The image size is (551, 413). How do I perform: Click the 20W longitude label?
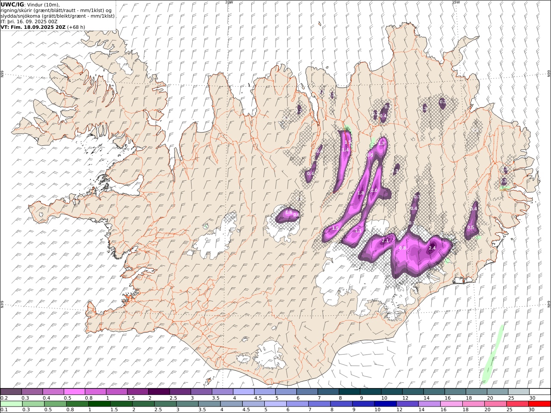click(x=229, y=2)
